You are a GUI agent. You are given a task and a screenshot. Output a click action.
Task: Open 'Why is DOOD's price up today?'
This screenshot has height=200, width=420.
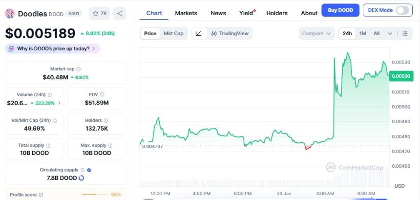pos(53,49)
